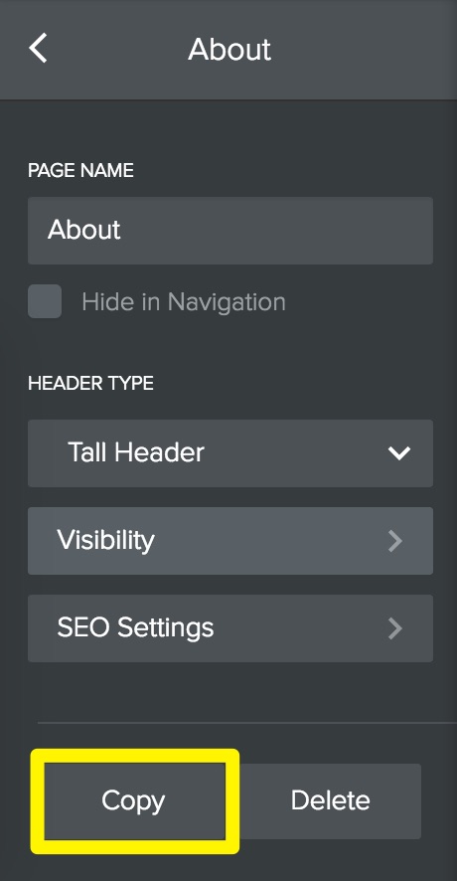Image resolution: width=457 pixels, height=881 pixels.
Task: Focus the Page Name input field
Action: pos(230,231)
